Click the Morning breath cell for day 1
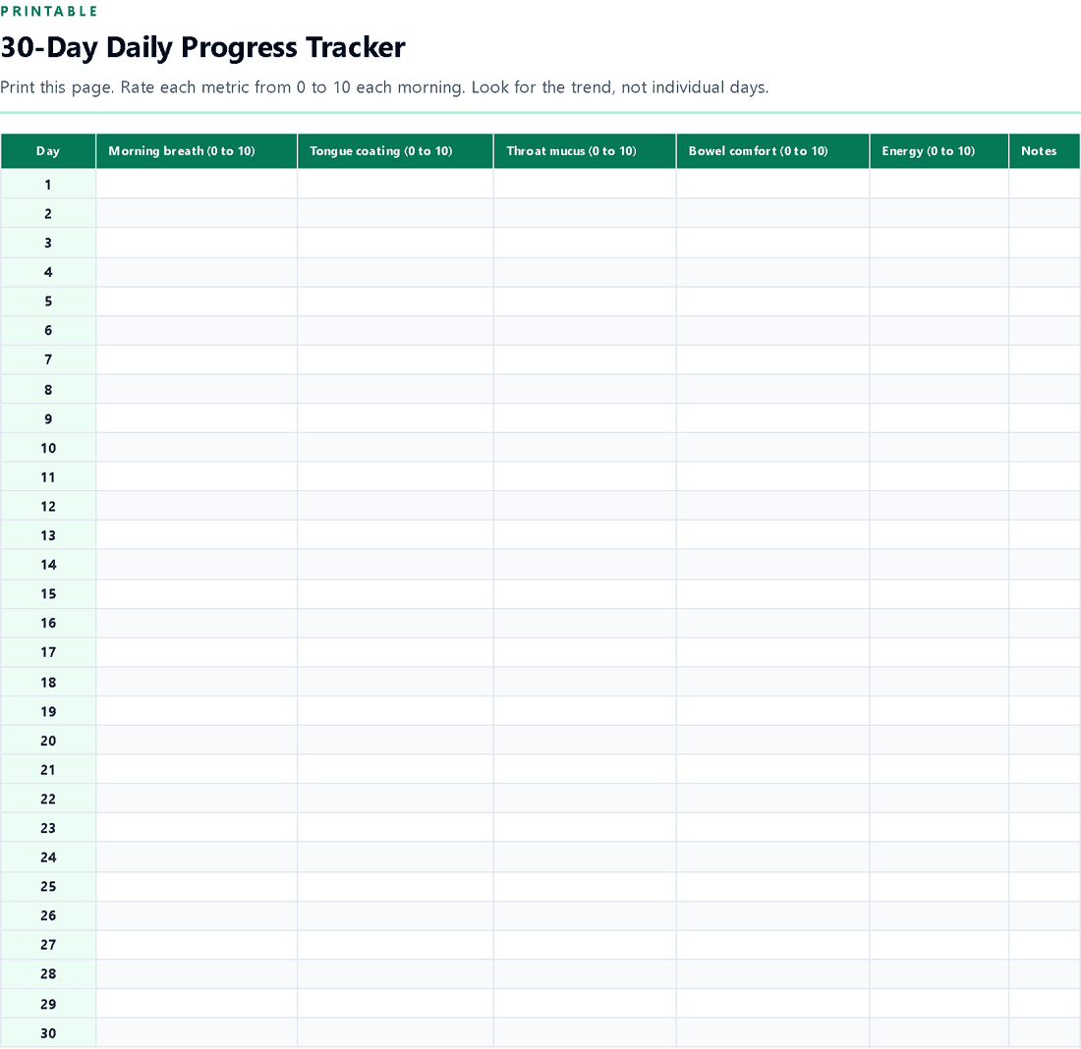Viewport: 1081px width, 1049px height. 197,184
